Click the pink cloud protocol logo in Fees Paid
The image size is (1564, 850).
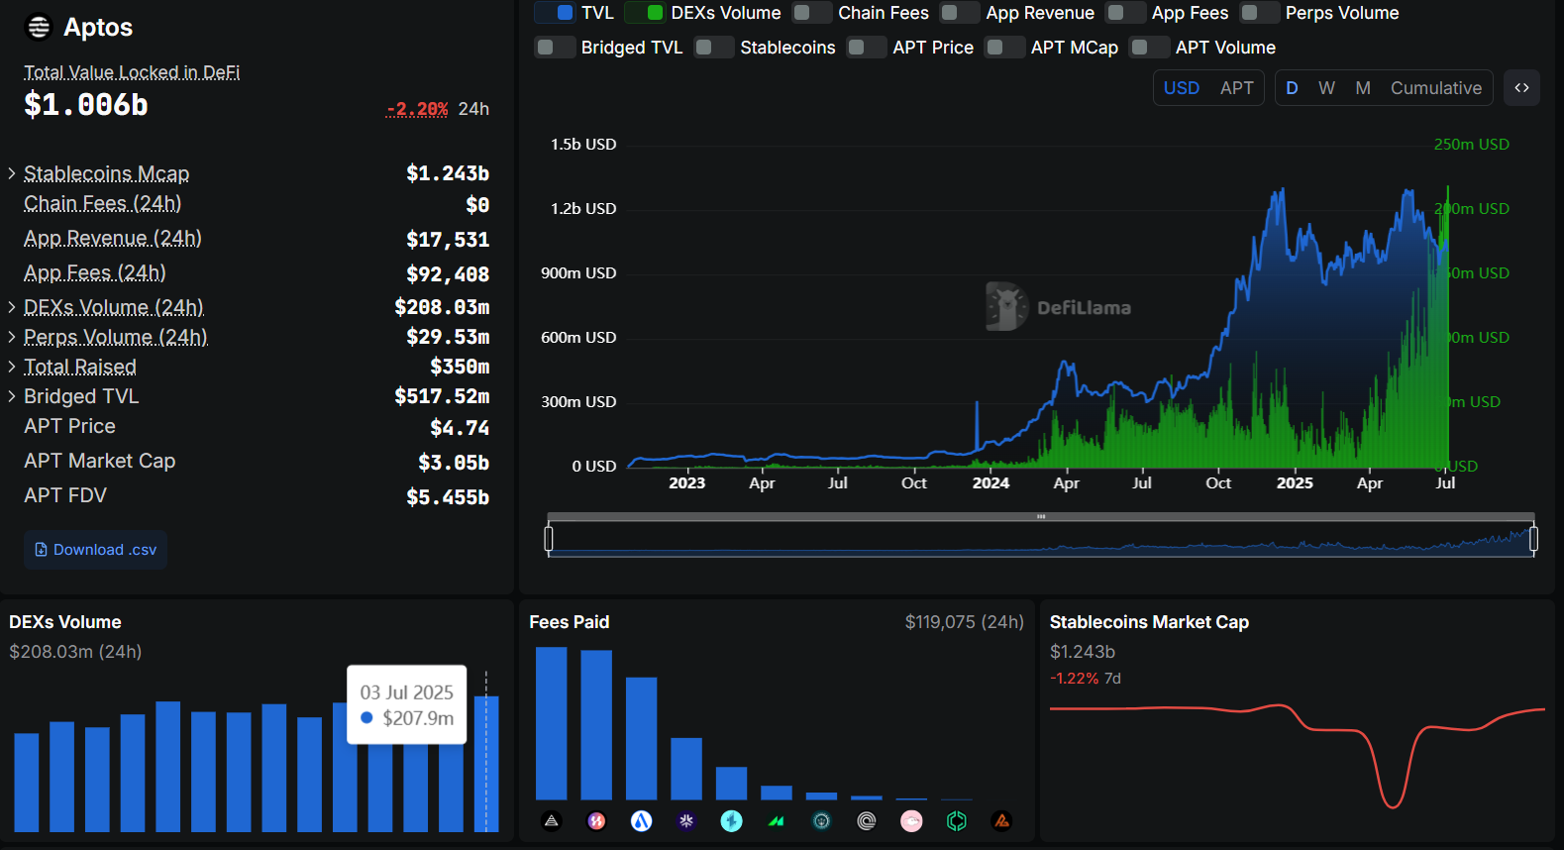(911, 820)
